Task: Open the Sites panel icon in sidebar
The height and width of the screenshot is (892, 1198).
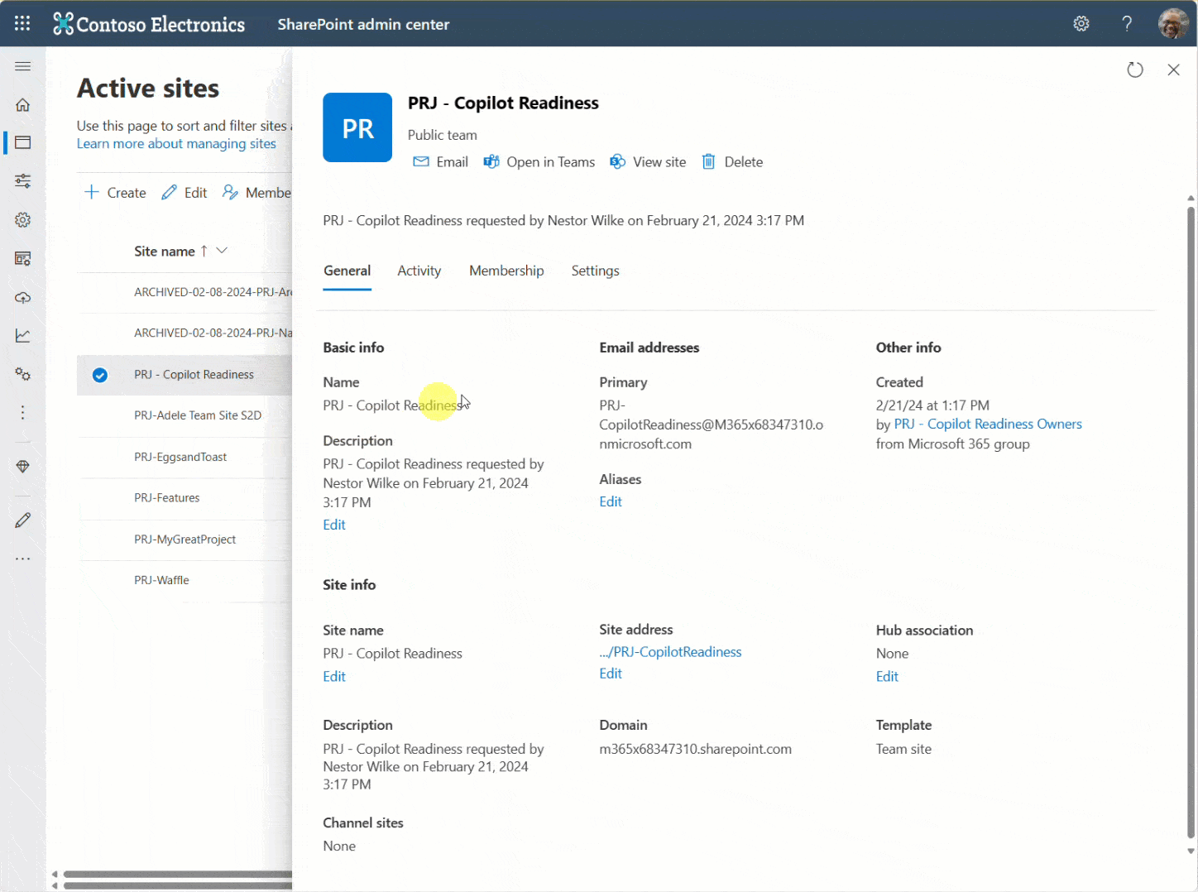Action: [x=22, y=142]
